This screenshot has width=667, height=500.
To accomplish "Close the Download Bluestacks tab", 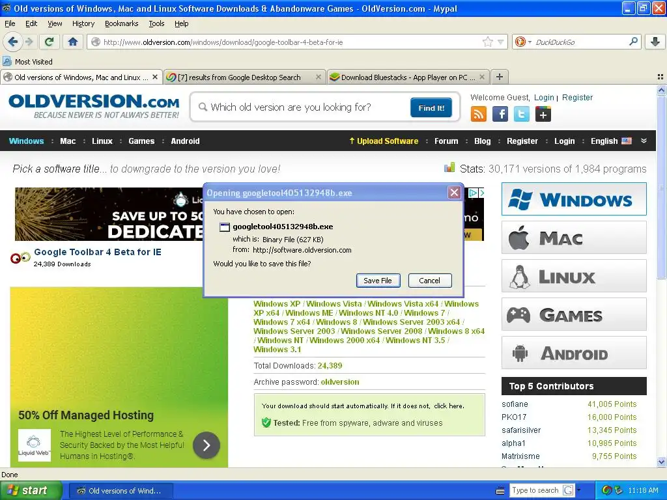I will [x=482, y=77].
